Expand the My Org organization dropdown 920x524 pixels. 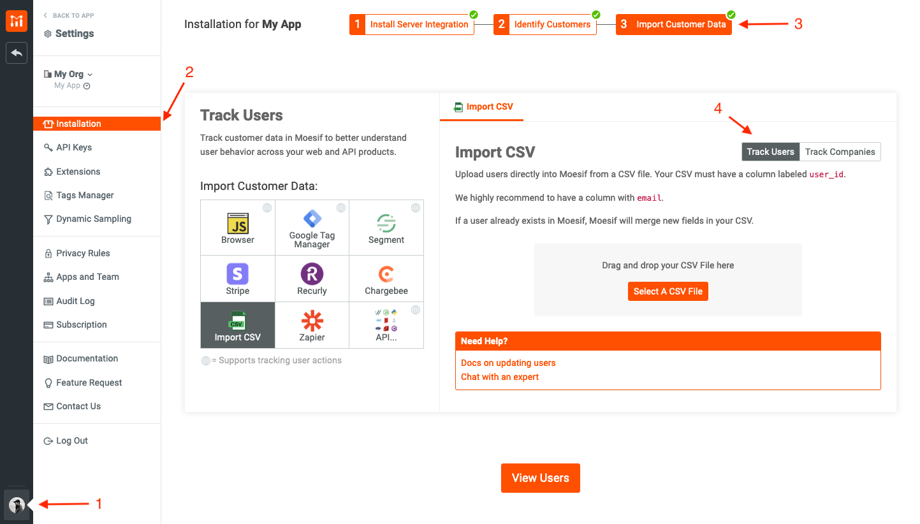click(68, 73)
